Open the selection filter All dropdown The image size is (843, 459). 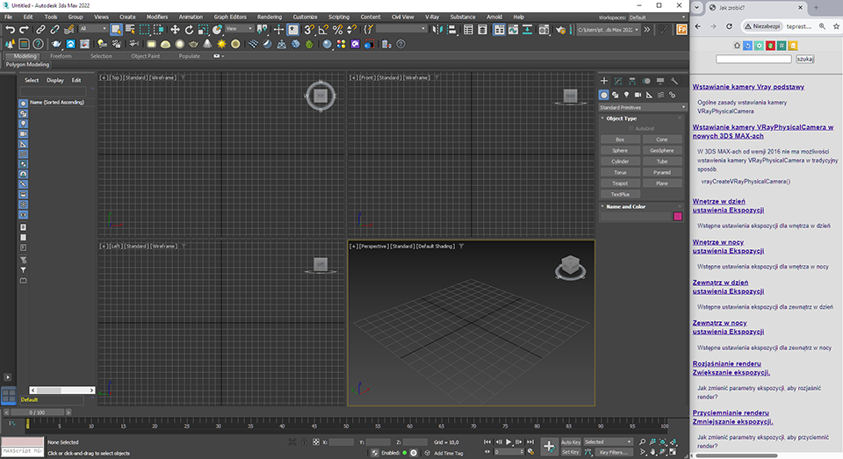[93, 28]
